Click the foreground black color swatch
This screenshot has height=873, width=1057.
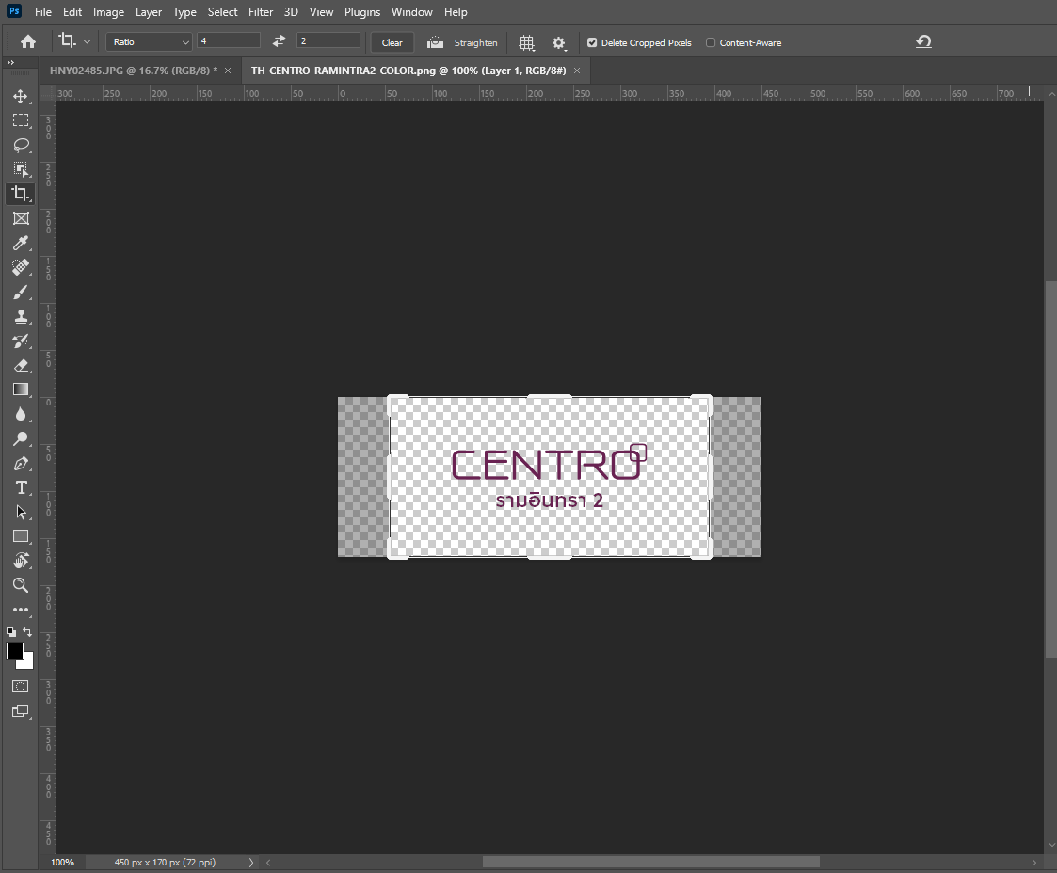click(x=15, y=651)
